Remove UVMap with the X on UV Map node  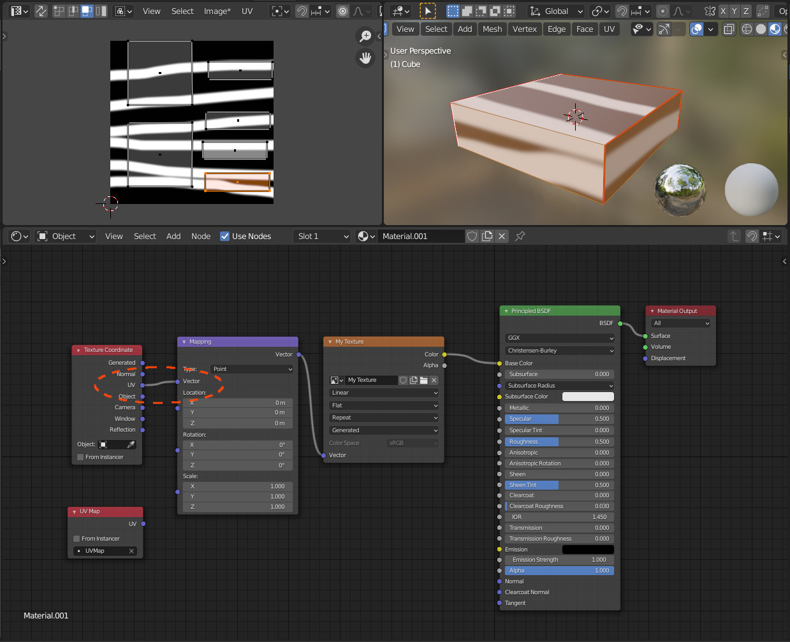pyautogui.click(x=132, y=551)
